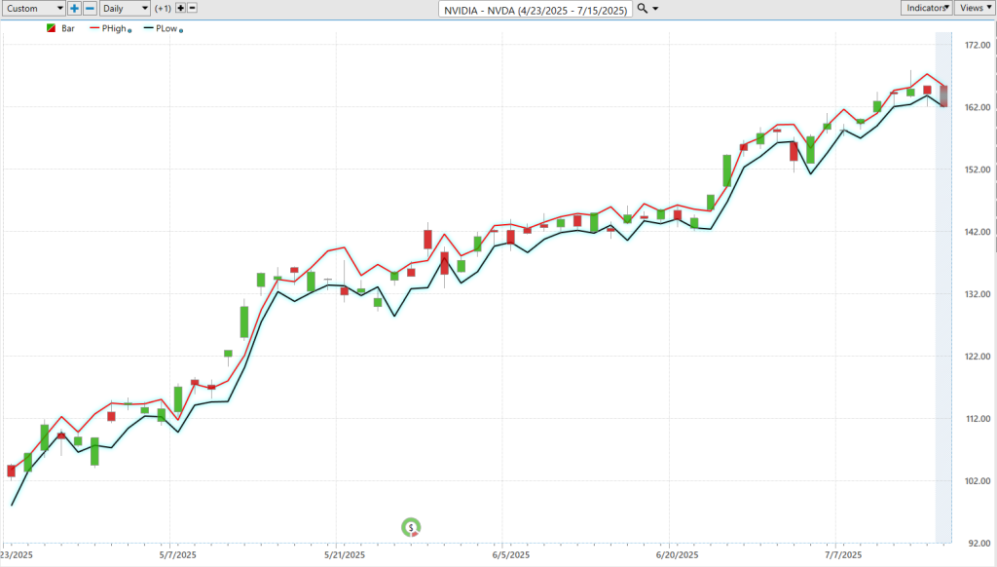Click the magnifying glass search icon
This screenshot has height=567, width=997.
pos(642,8)
